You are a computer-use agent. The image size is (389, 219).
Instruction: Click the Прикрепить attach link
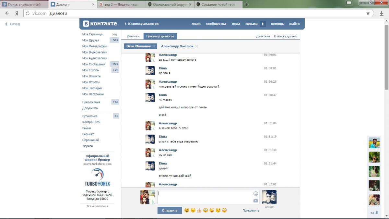coord(251,210)
